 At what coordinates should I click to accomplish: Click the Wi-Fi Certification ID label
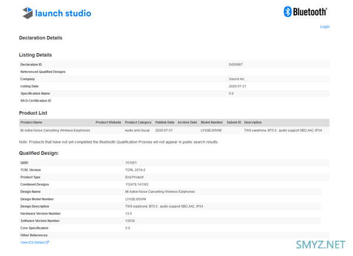[x=35, y=101]
